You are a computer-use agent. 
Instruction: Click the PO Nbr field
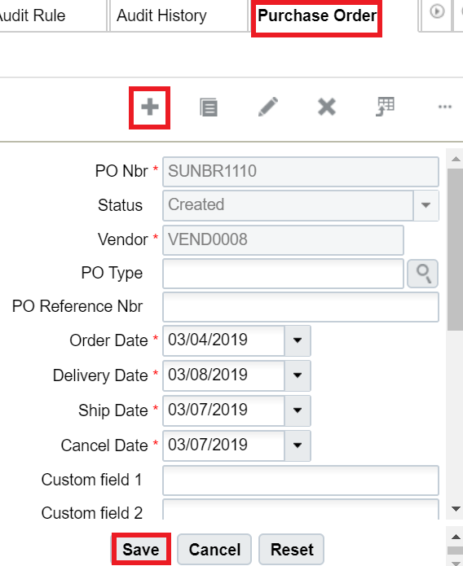301,172
